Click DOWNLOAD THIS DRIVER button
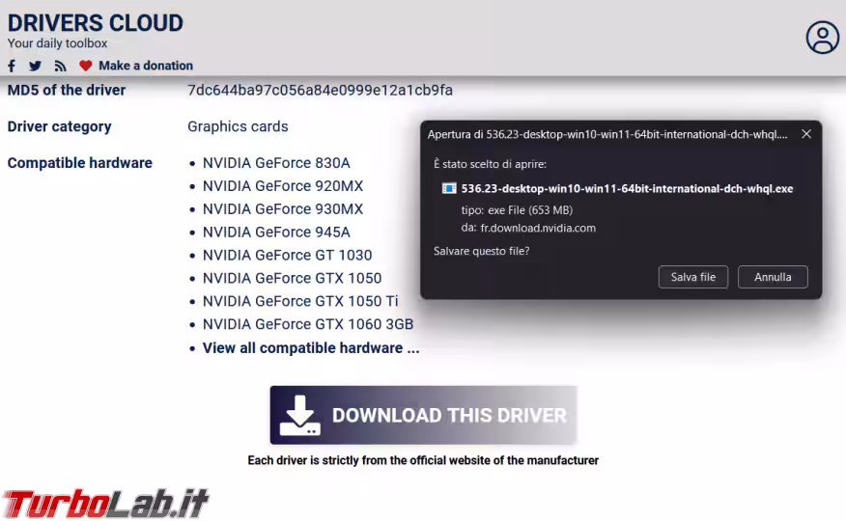Viewport: 846px width, 521px height. click(x=424, y=416)
